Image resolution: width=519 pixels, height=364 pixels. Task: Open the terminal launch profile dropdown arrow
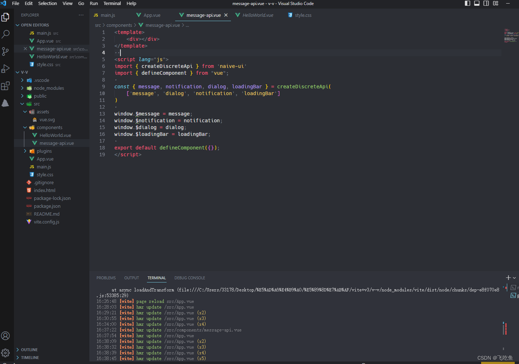point(514,278)
